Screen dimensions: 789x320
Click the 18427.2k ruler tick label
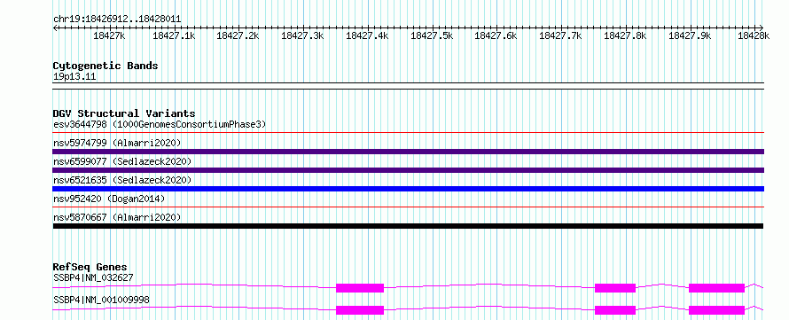[x=238, y=35]
